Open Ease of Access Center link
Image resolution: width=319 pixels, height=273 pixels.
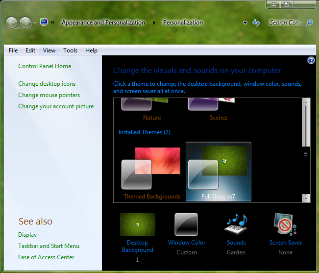click(46, 257)
